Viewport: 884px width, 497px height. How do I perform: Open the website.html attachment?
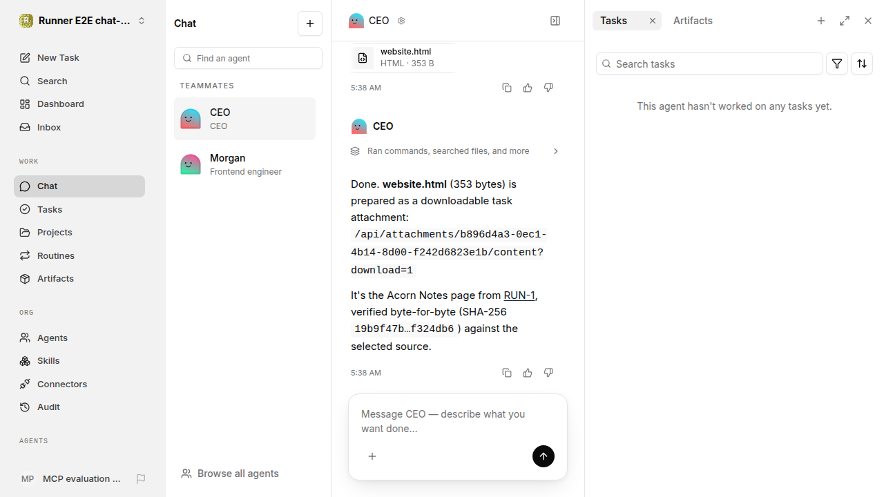tap(403, 57)
